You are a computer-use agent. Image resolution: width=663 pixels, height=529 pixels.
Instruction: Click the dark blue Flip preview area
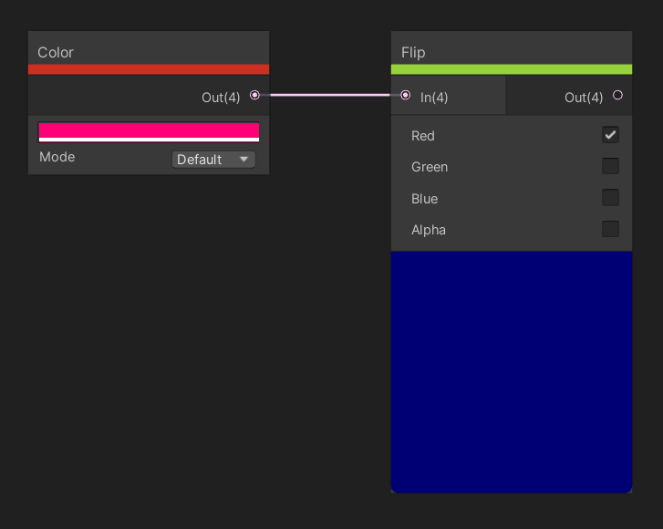point(511,371)
